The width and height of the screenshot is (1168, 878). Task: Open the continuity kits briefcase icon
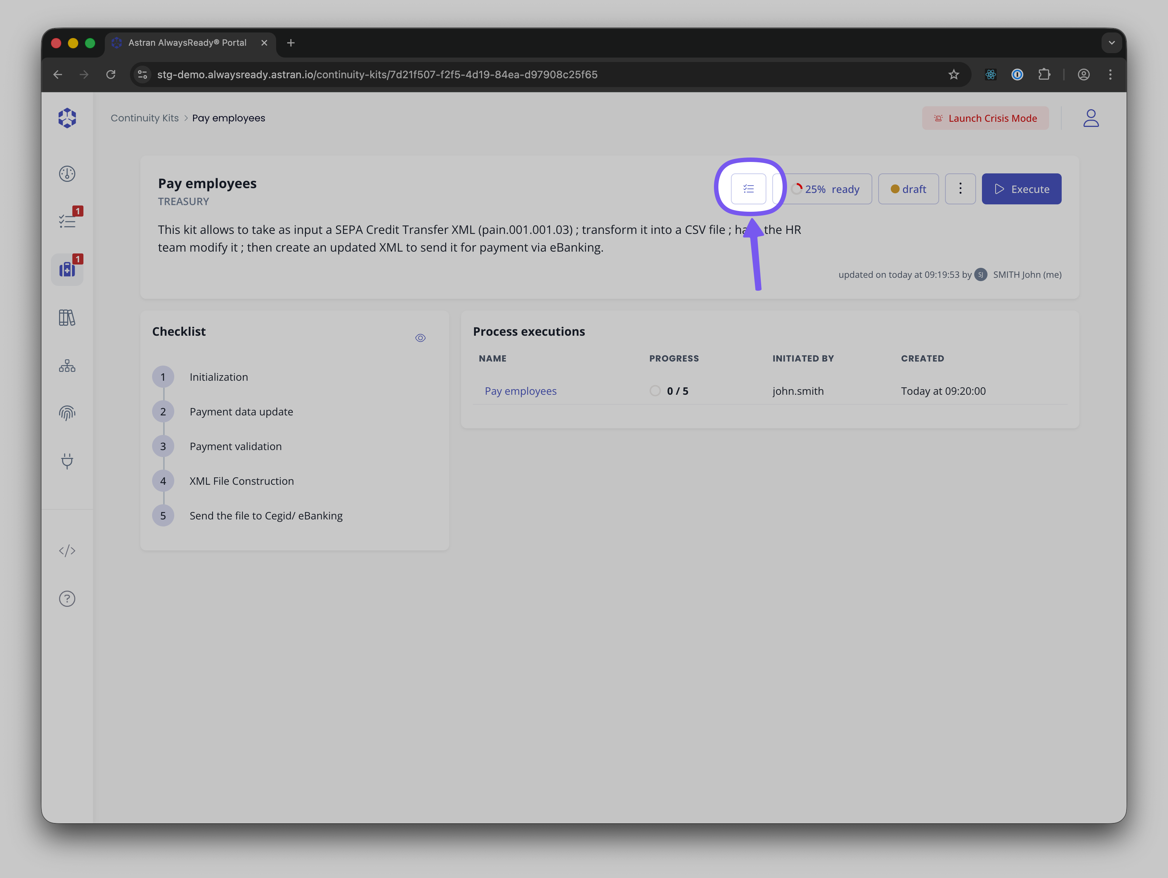[67, 269]
